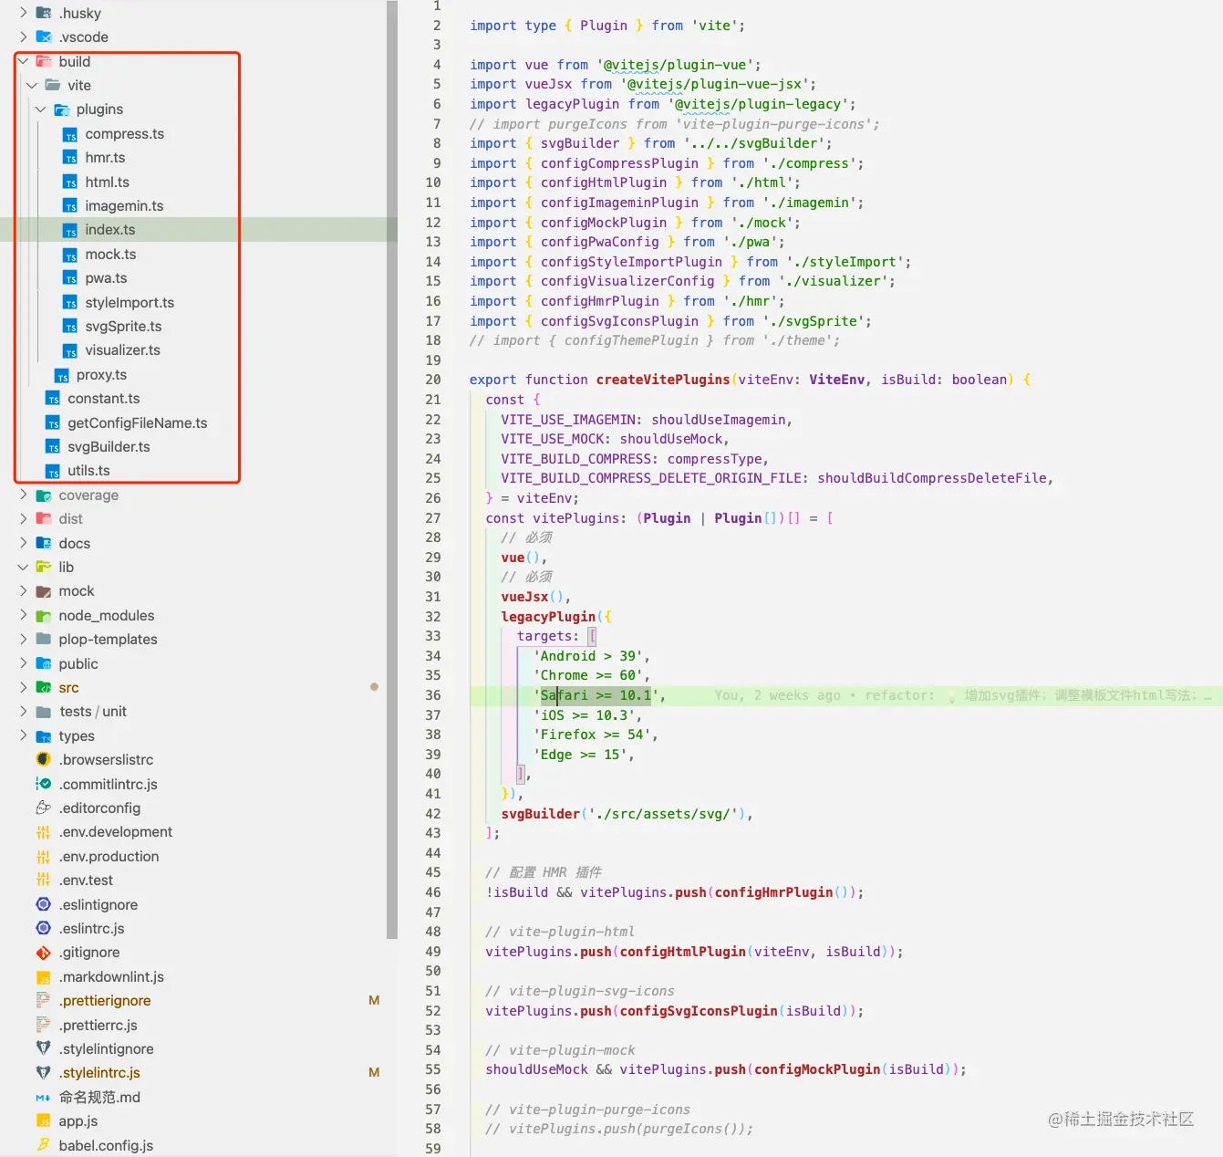This screenshot has height=1157, width=1223.
Task: Expand the .husky folder chevron
Action: click(23, 13)
